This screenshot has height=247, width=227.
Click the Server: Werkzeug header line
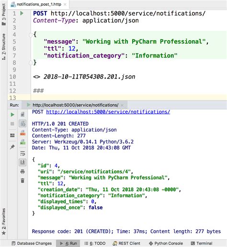point(83,142)
